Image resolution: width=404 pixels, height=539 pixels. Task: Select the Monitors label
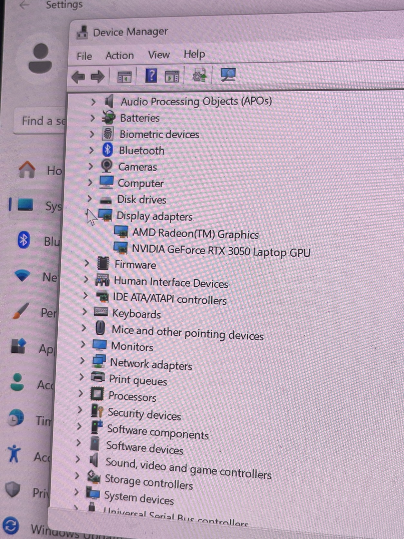132,347
